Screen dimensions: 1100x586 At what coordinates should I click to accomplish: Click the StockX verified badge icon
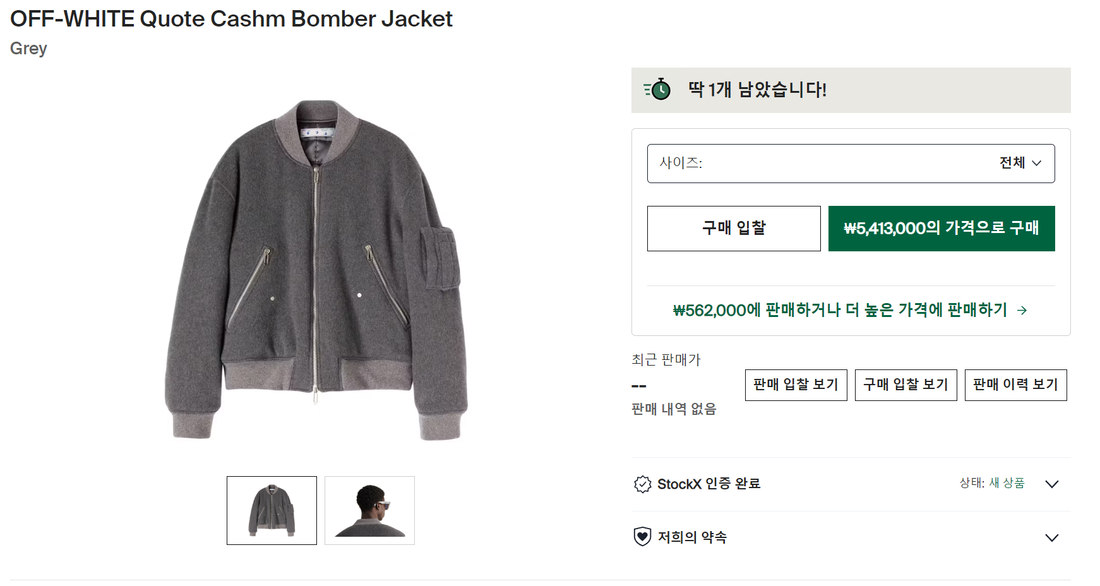coord(642,484)
